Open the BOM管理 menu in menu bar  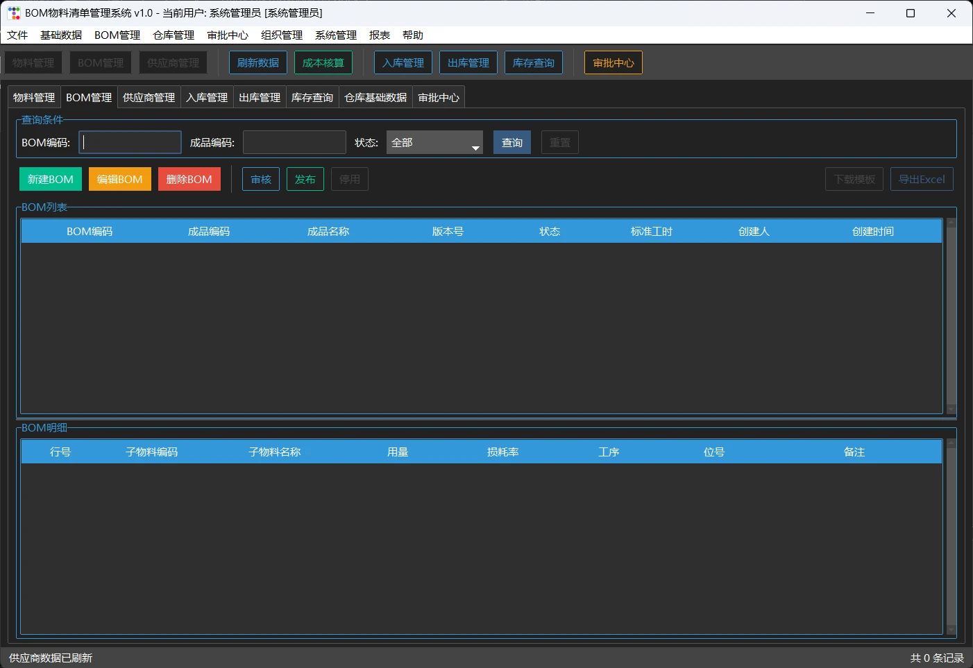[x=117, y=35]
